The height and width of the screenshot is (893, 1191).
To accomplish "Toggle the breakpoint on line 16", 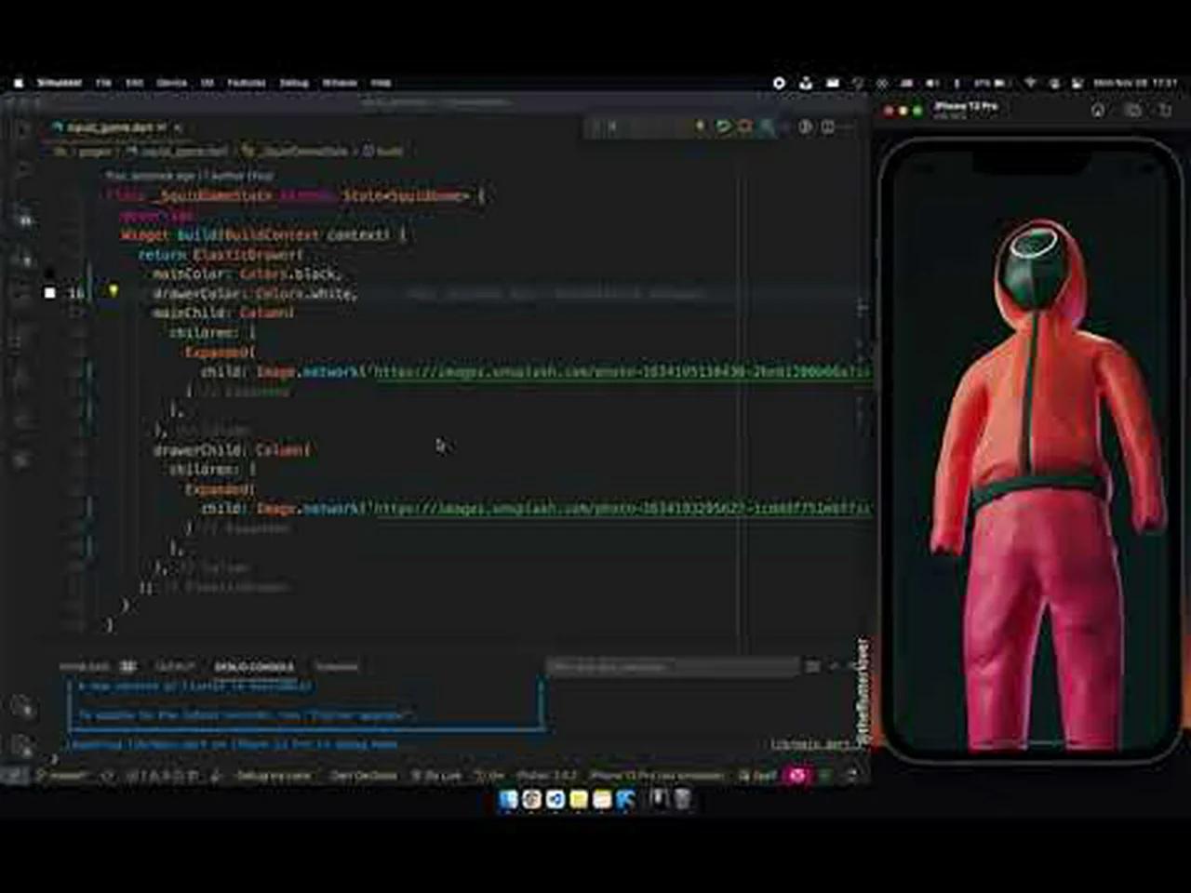I will tap(49, 293).
